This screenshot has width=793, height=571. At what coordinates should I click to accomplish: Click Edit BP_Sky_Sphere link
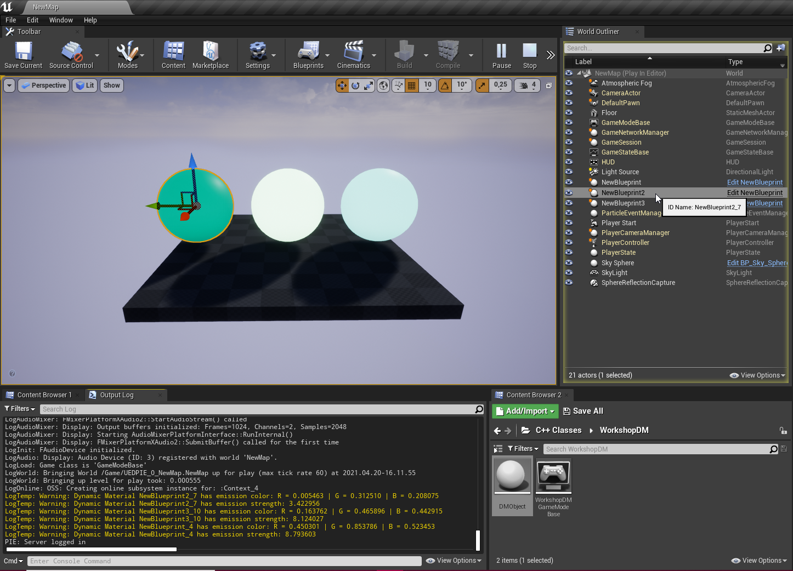click(x=757, y=263)
